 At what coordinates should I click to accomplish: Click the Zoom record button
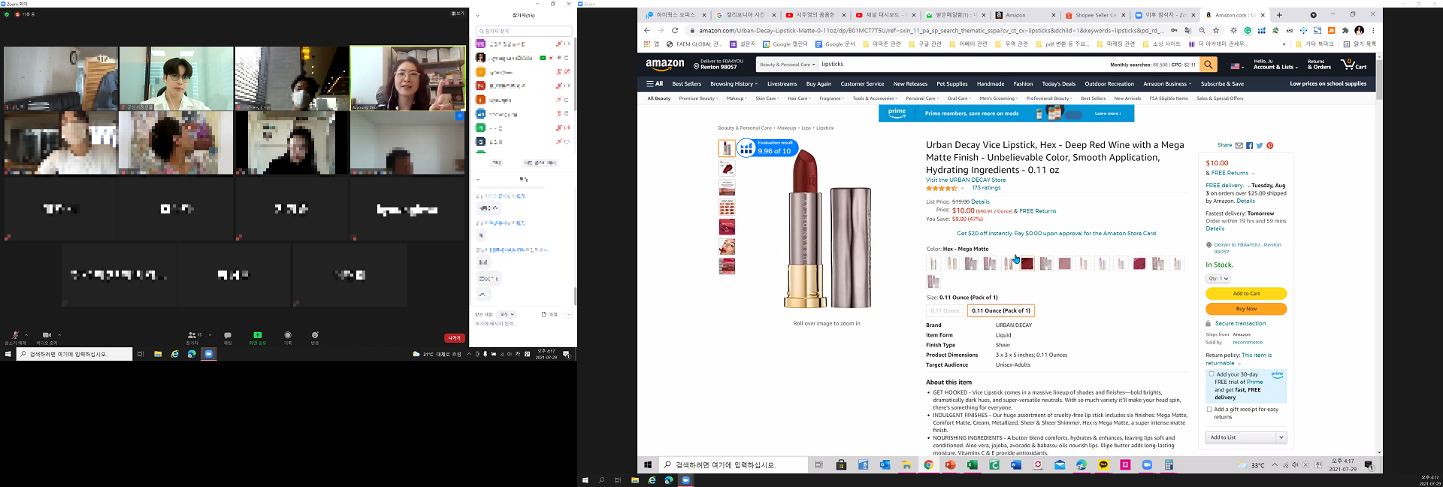pos(288,336)
